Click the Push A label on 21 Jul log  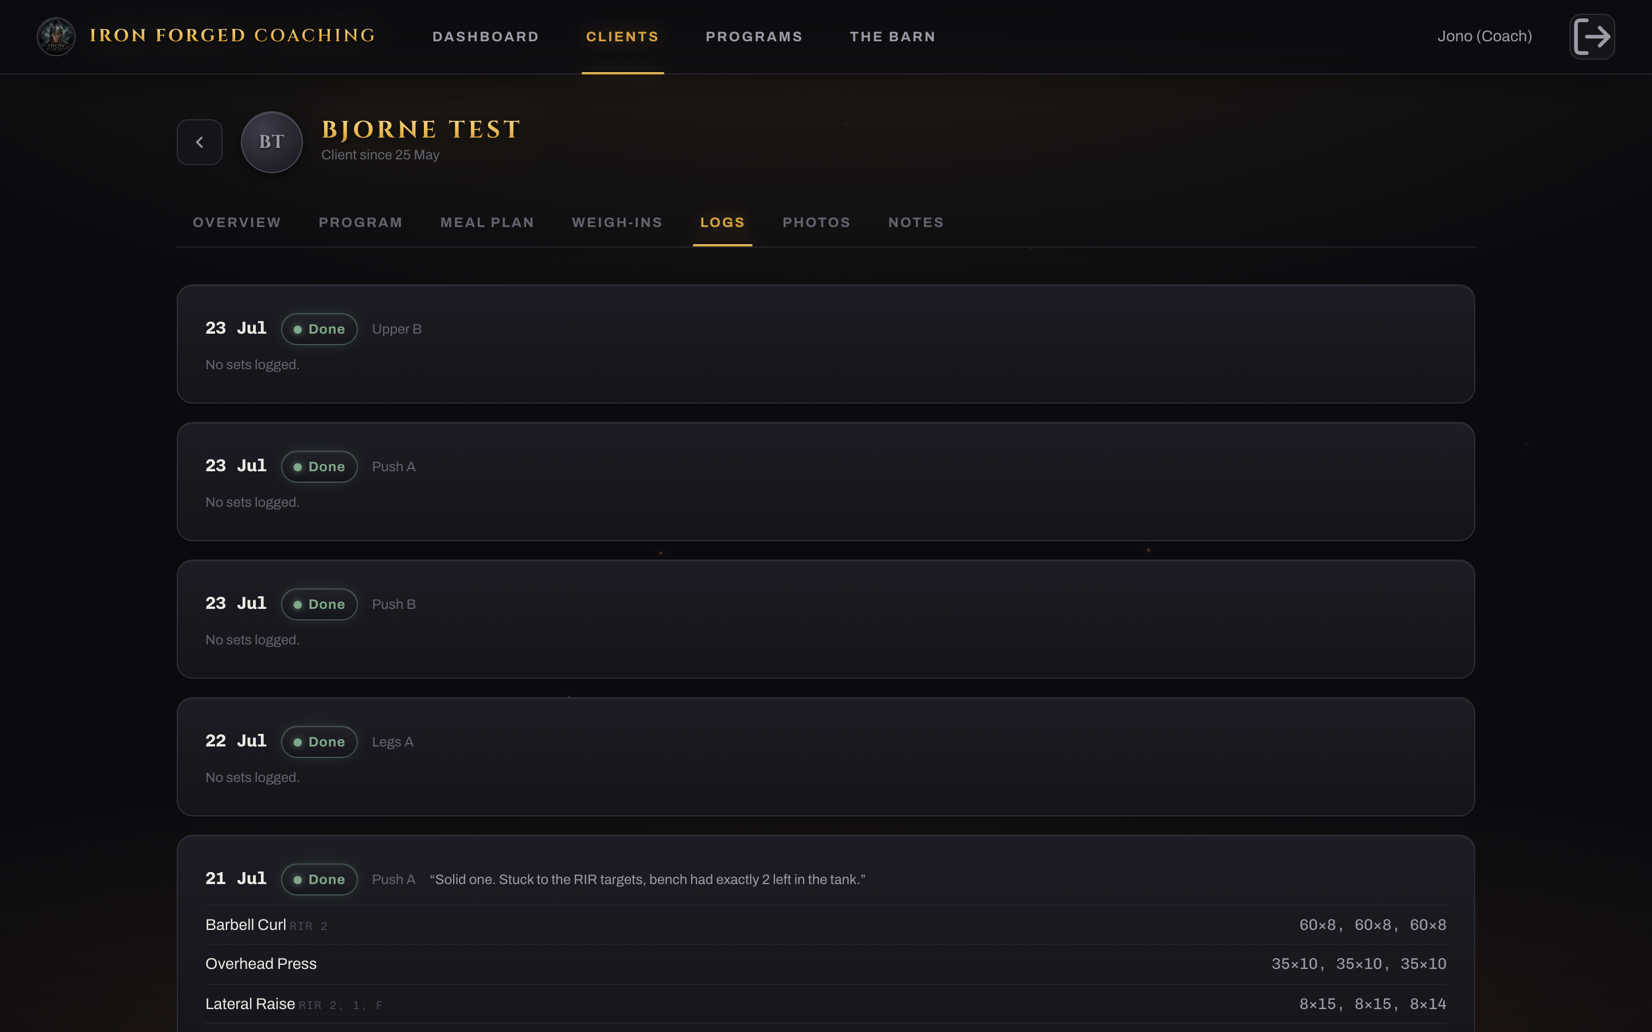[393, 880]
